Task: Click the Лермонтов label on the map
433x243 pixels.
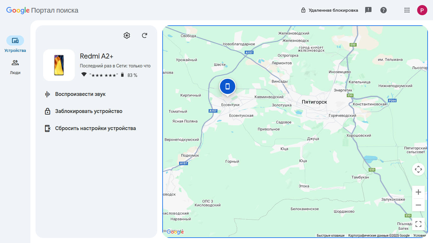Action: [x=282, y=63]
